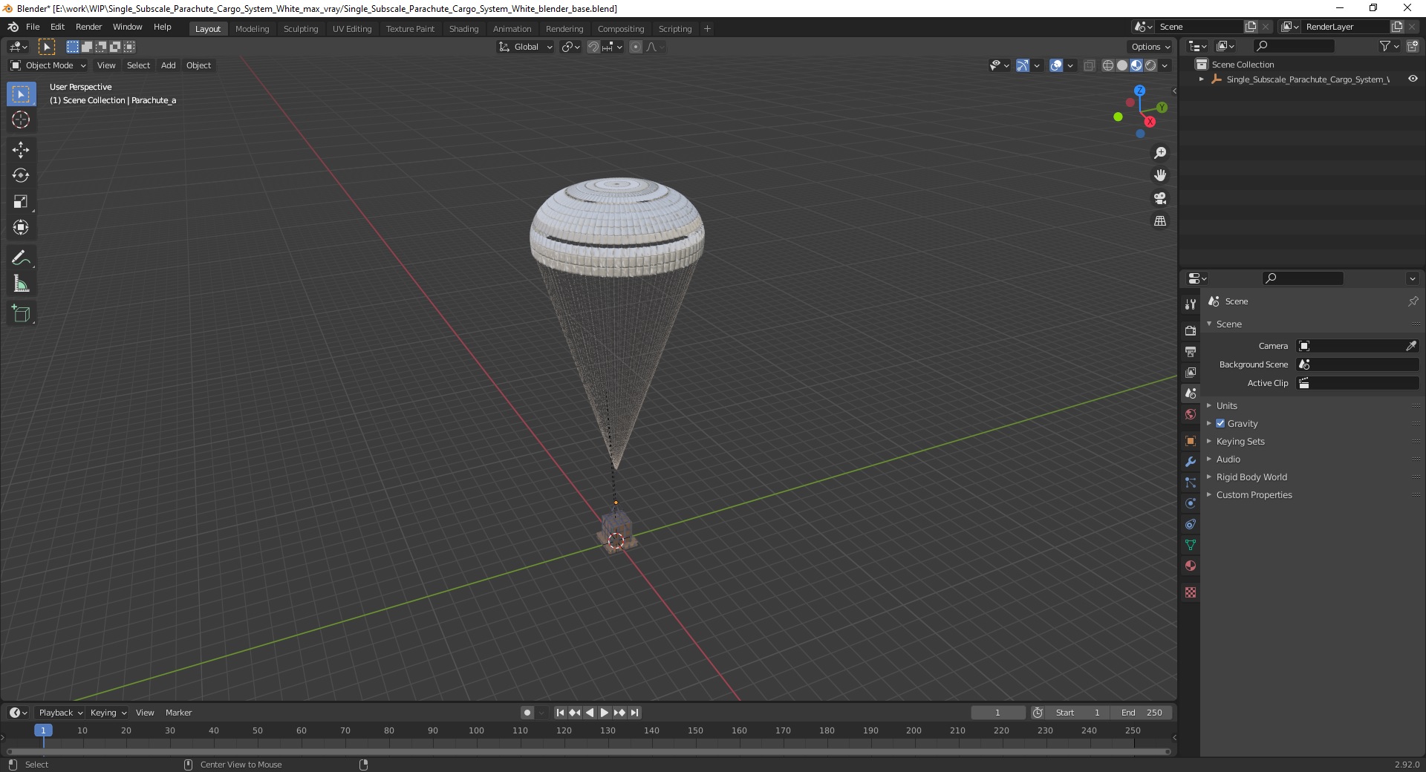Click the current frame number field
This screenshot has width=1426, height=772.
click(x=997, y=713)
